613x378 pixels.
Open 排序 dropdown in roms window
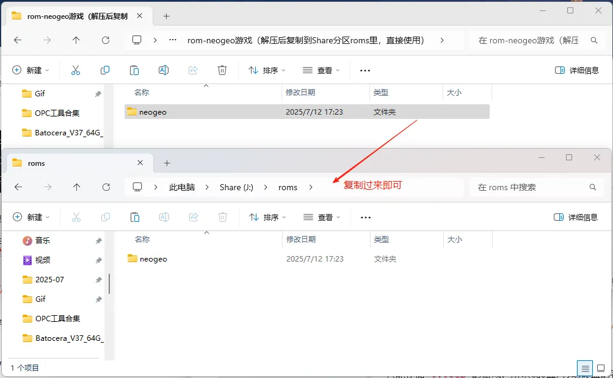tap(267, 217)
